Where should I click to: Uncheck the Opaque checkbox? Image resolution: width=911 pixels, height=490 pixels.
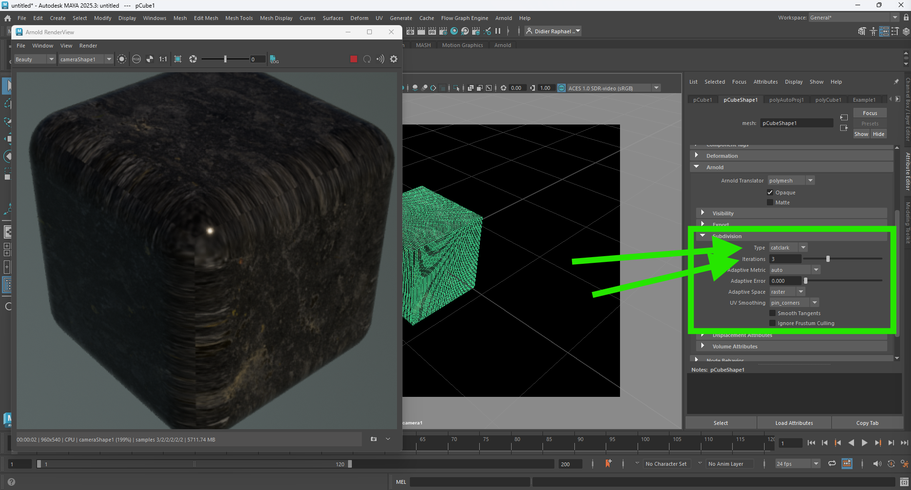770,192
